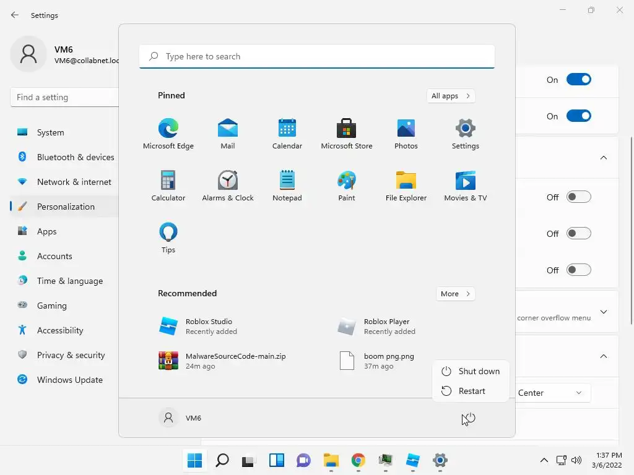Open the Tips app
This screenshot has height=475, width=634.
(168, 238)
